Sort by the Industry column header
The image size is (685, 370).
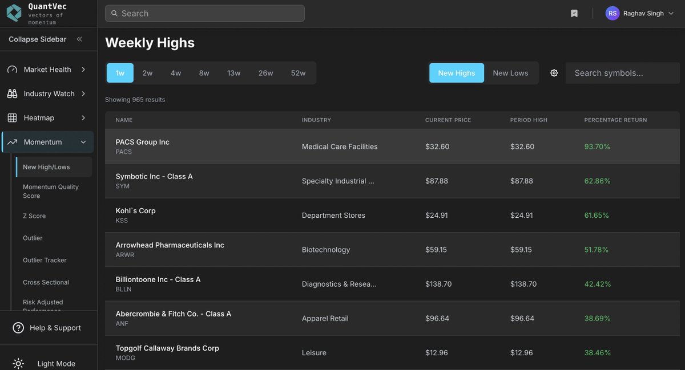tap(316, 120)
